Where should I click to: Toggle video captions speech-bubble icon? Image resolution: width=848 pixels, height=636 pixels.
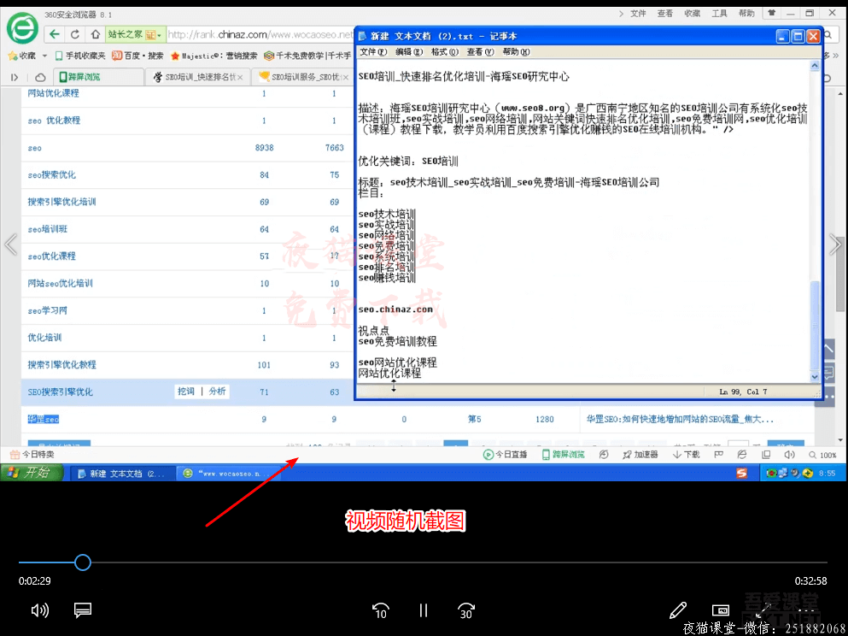coord(83,610)
